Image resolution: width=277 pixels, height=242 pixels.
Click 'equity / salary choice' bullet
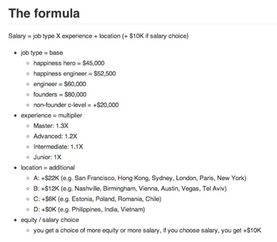(50, 220)
